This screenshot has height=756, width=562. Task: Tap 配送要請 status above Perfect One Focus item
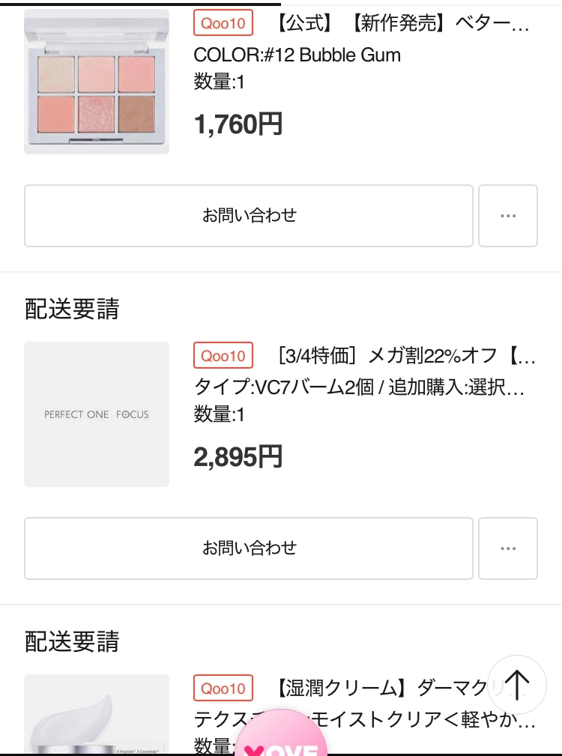pos(72,309)
